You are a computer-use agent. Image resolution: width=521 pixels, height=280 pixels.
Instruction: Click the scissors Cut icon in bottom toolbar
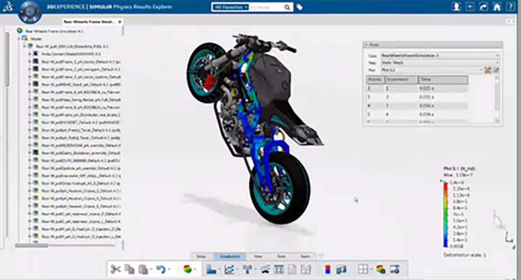pyautogui.click(x=116, y=269)
